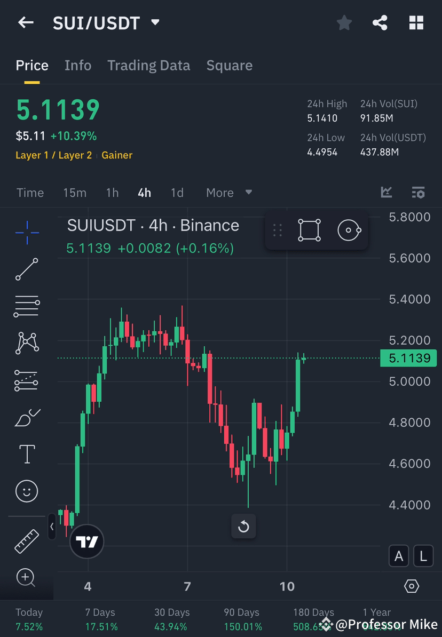Screen dimensions: 442x637
Task: Select the crosshair cursor tool
Action: click(27, 232)
